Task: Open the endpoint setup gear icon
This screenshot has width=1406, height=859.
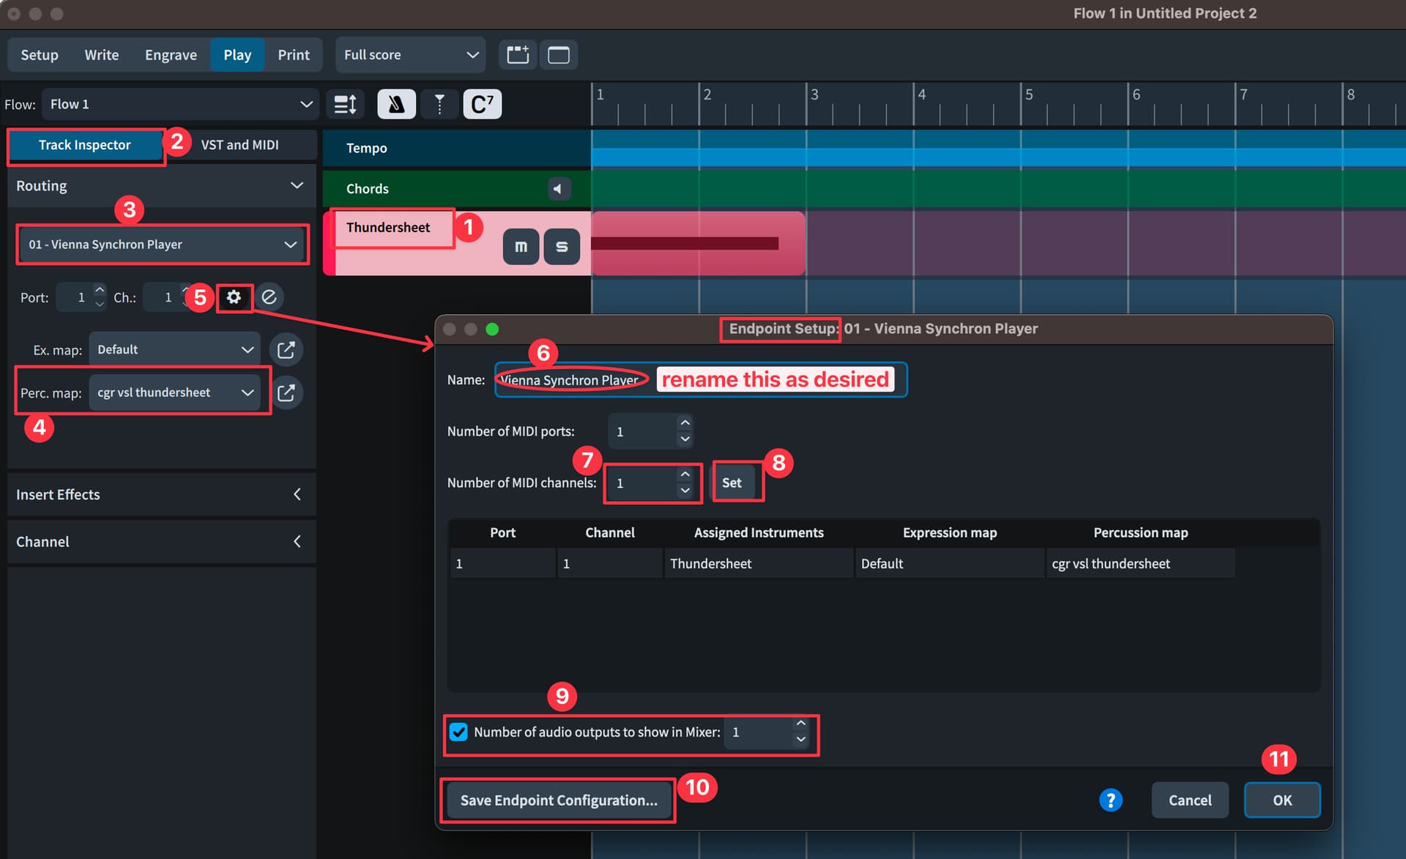Action: (x=234, y=297)
